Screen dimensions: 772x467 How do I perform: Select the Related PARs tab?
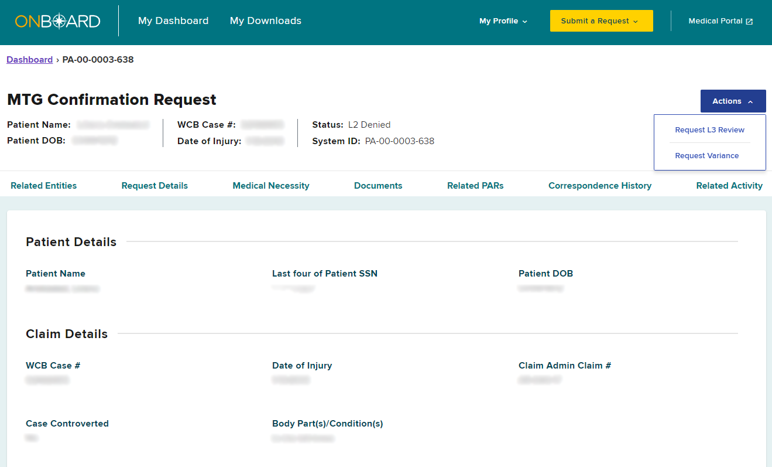pyautogui.click(x=475, y=186)
